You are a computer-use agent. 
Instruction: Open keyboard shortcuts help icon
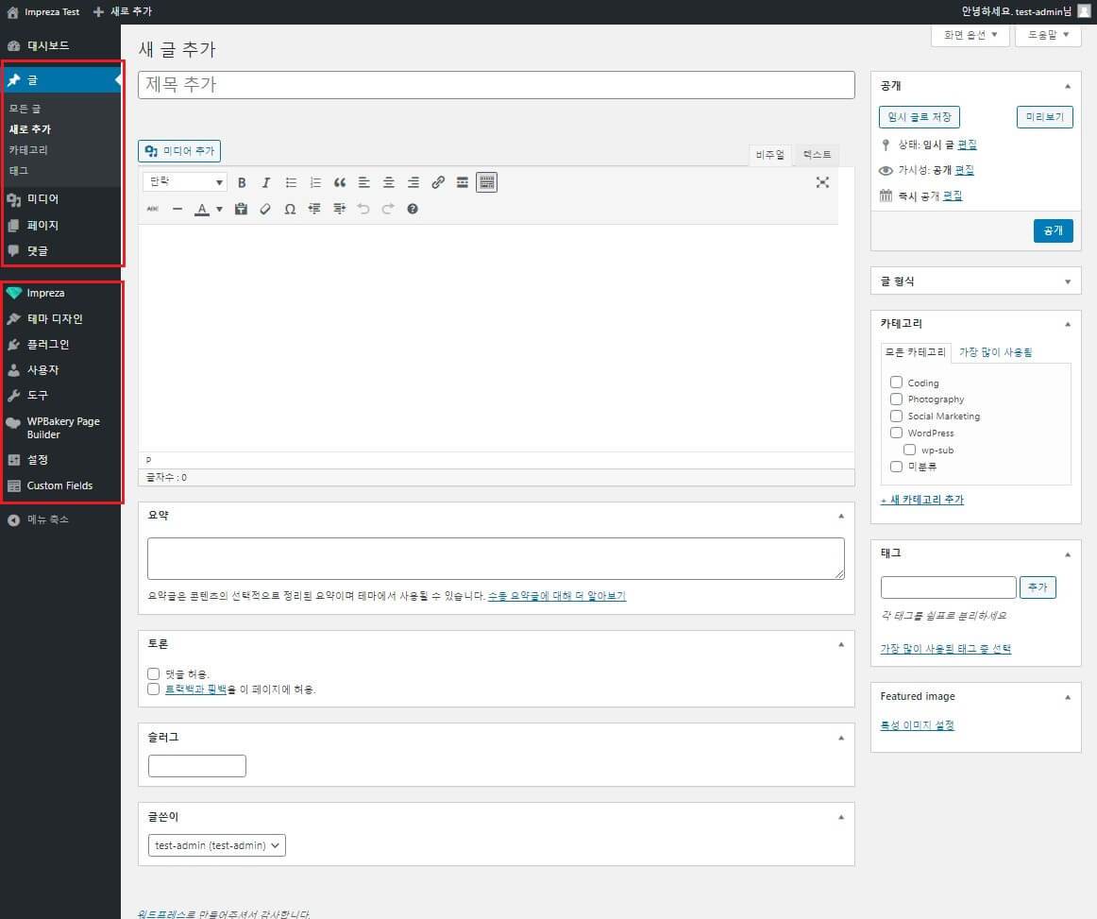(413, 209)
